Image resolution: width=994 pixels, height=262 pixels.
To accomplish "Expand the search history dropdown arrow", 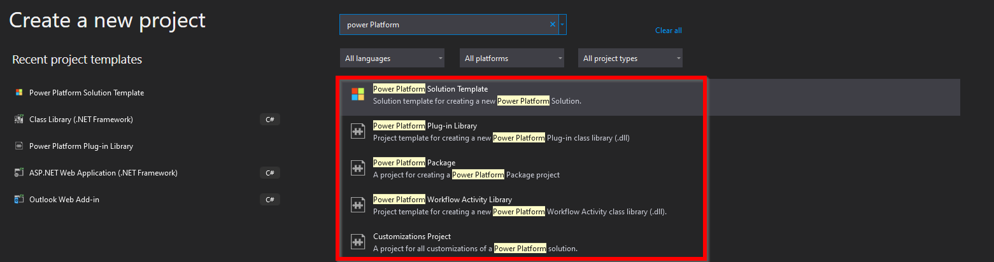I will tap(562, 25).
